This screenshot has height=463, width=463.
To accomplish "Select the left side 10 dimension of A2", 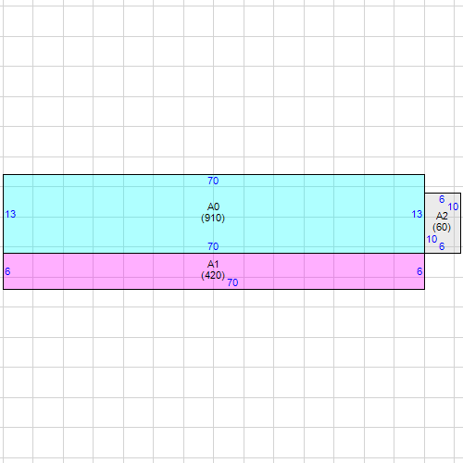I will coord(432,239).
